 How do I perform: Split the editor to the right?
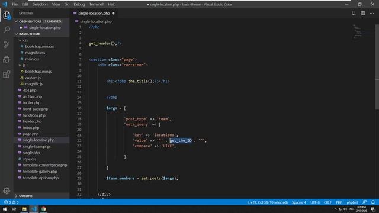coord(363,13)
